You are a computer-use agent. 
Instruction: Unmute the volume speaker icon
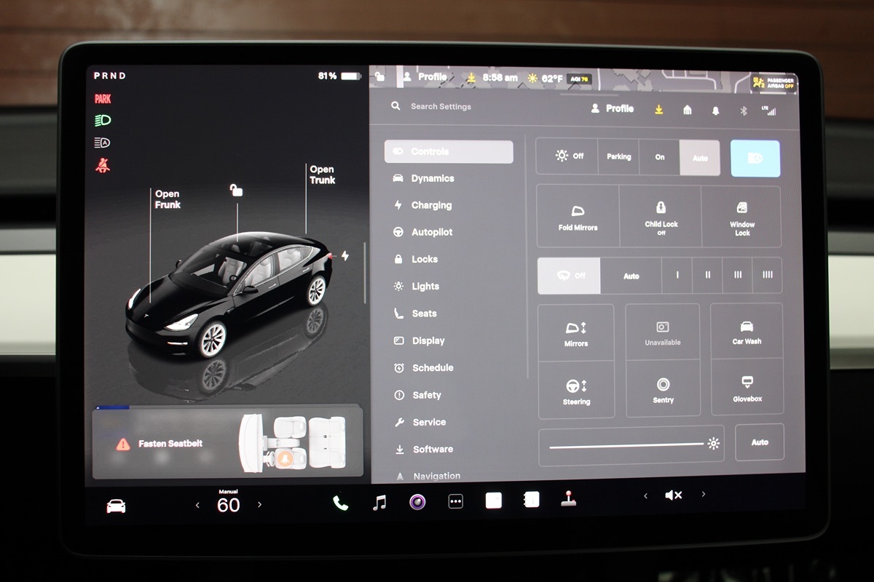click(x=673, y=495)
